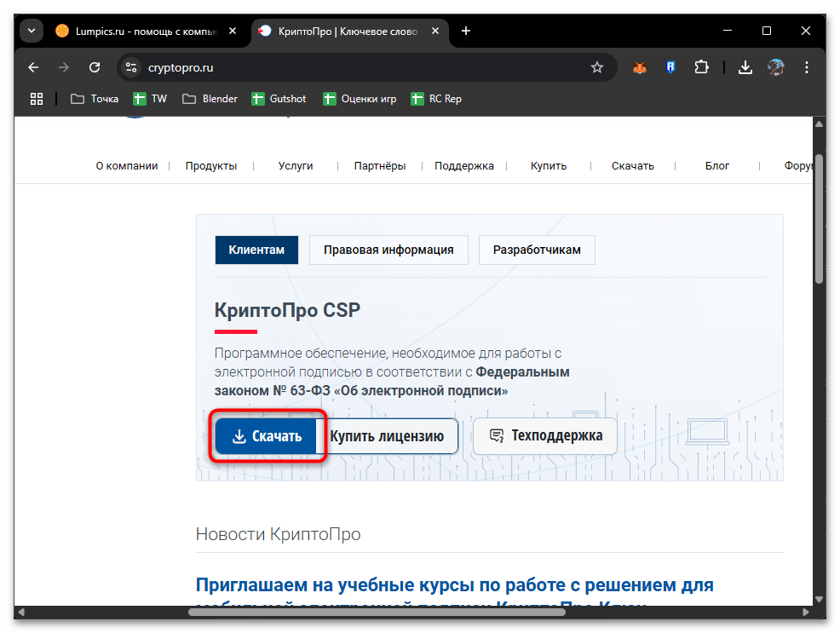Image resolution: width=840 pixels, height=633 pixels.
Task: Open the Оценки игр bookmark
Action: coord(360,99)
